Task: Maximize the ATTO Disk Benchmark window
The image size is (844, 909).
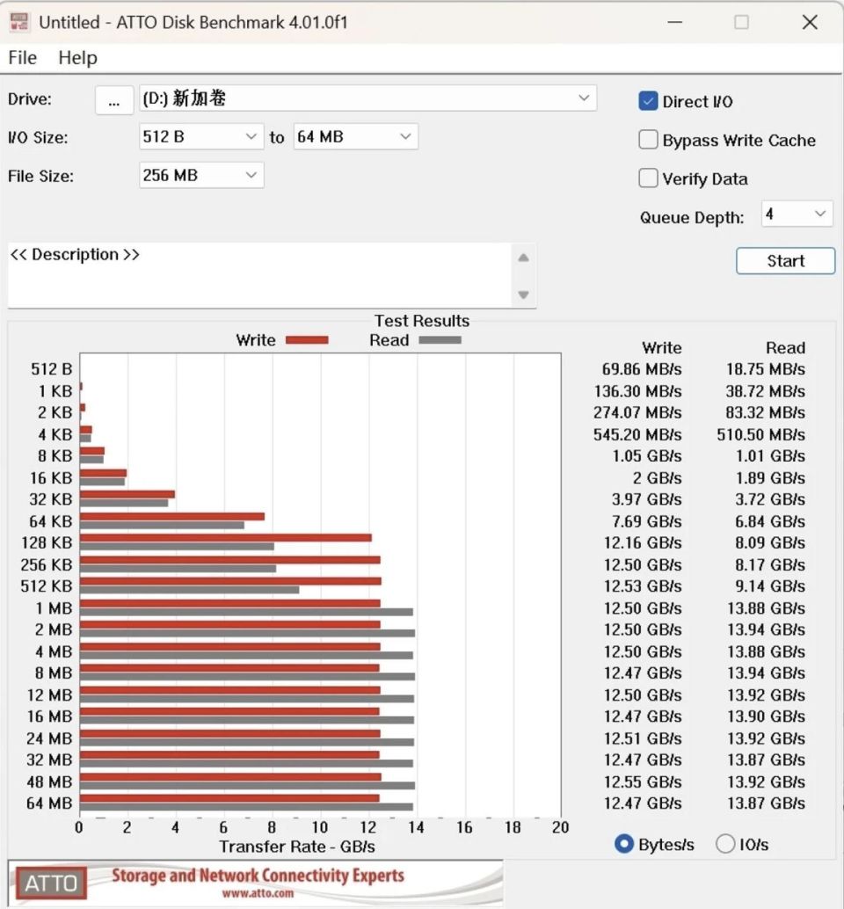Action: point(741,22)
